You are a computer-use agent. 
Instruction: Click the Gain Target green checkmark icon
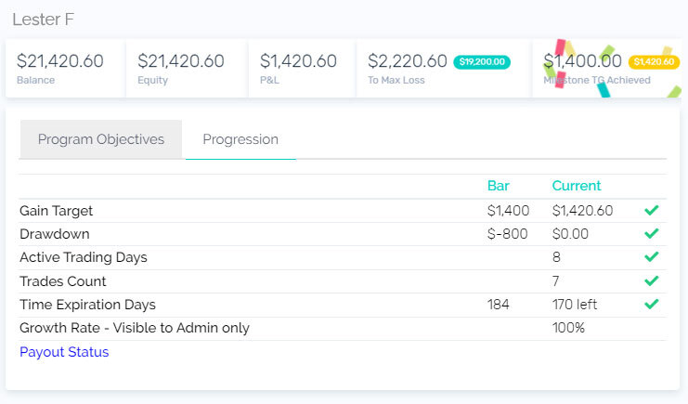click(x=651, y=211)
